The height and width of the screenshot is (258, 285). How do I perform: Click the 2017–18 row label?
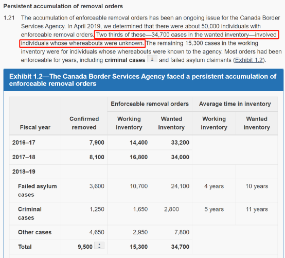(x=24, y=157)
